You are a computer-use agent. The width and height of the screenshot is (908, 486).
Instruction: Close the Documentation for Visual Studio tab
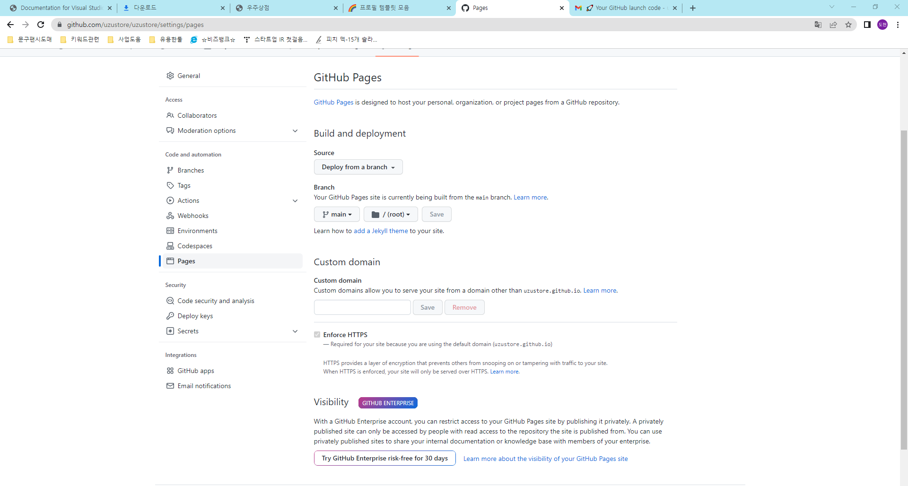click(110, 8)
